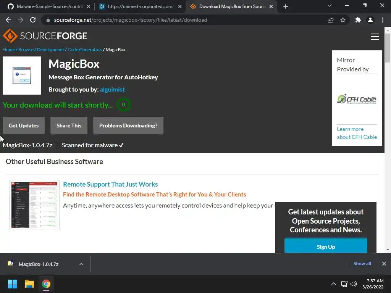Open the network status tray icon
The width and height of the screenshot is (391, 293).
tap(344, 284)
